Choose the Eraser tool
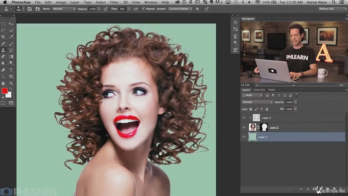This screenshot has width=348, height=196. (x=3, y=57)
